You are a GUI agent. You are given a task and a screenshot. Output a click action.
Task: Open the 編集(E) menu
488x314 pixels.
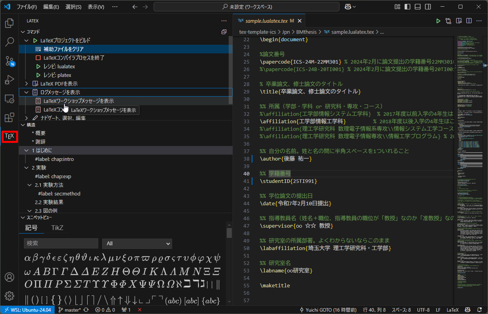pyautogui.click(x=51, y=7)
